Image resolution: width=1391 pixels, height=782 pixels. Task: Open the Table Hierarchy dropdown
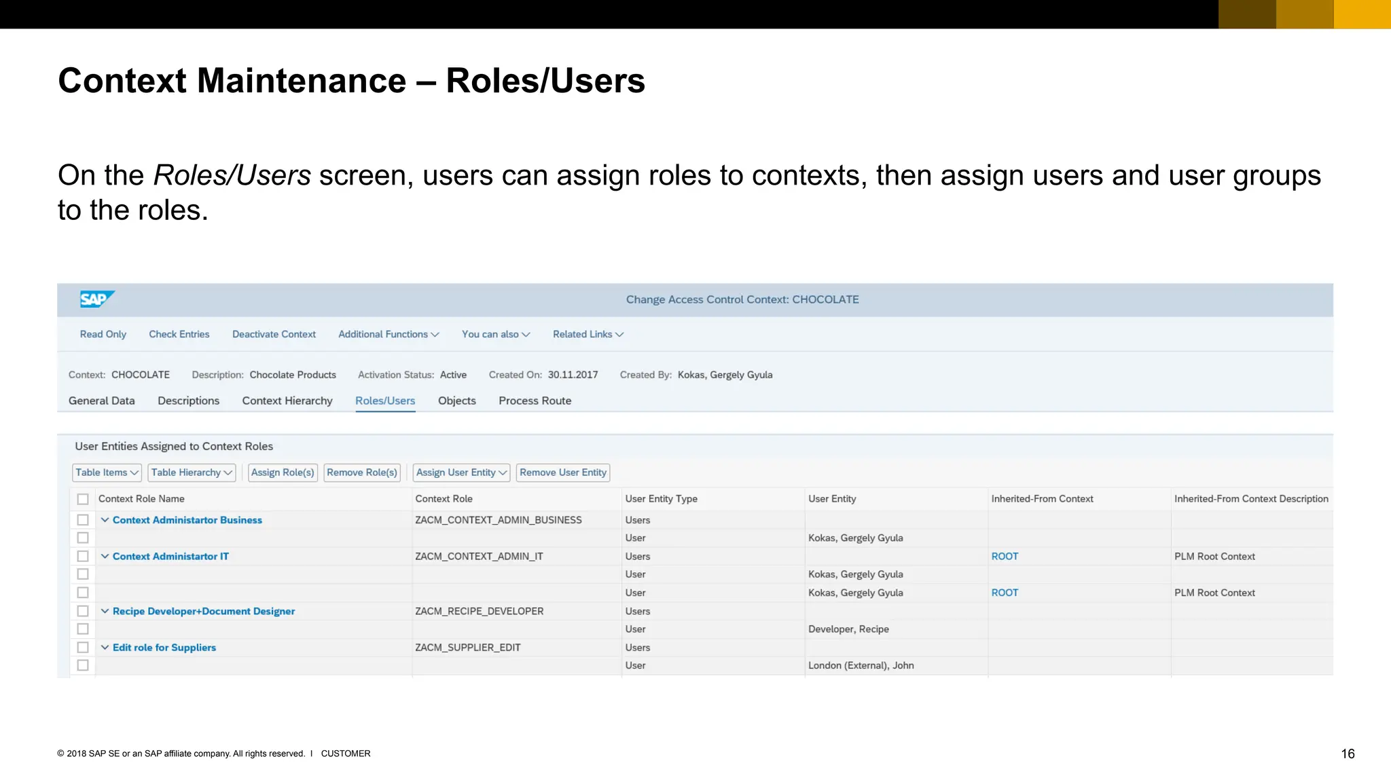click(192, 472)
